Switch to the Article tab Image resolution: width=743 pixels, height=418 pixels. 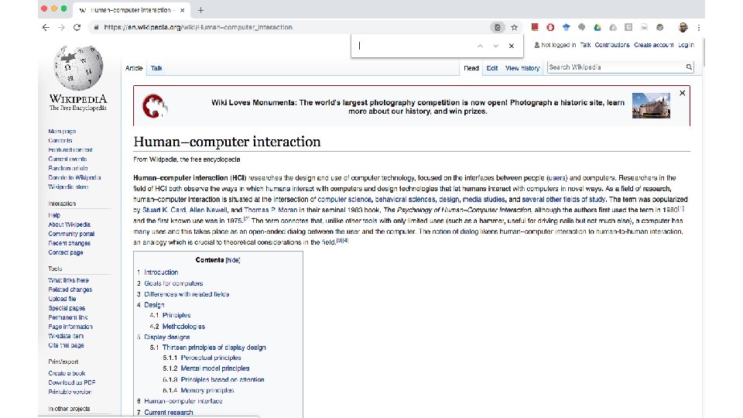coord(134,68)
